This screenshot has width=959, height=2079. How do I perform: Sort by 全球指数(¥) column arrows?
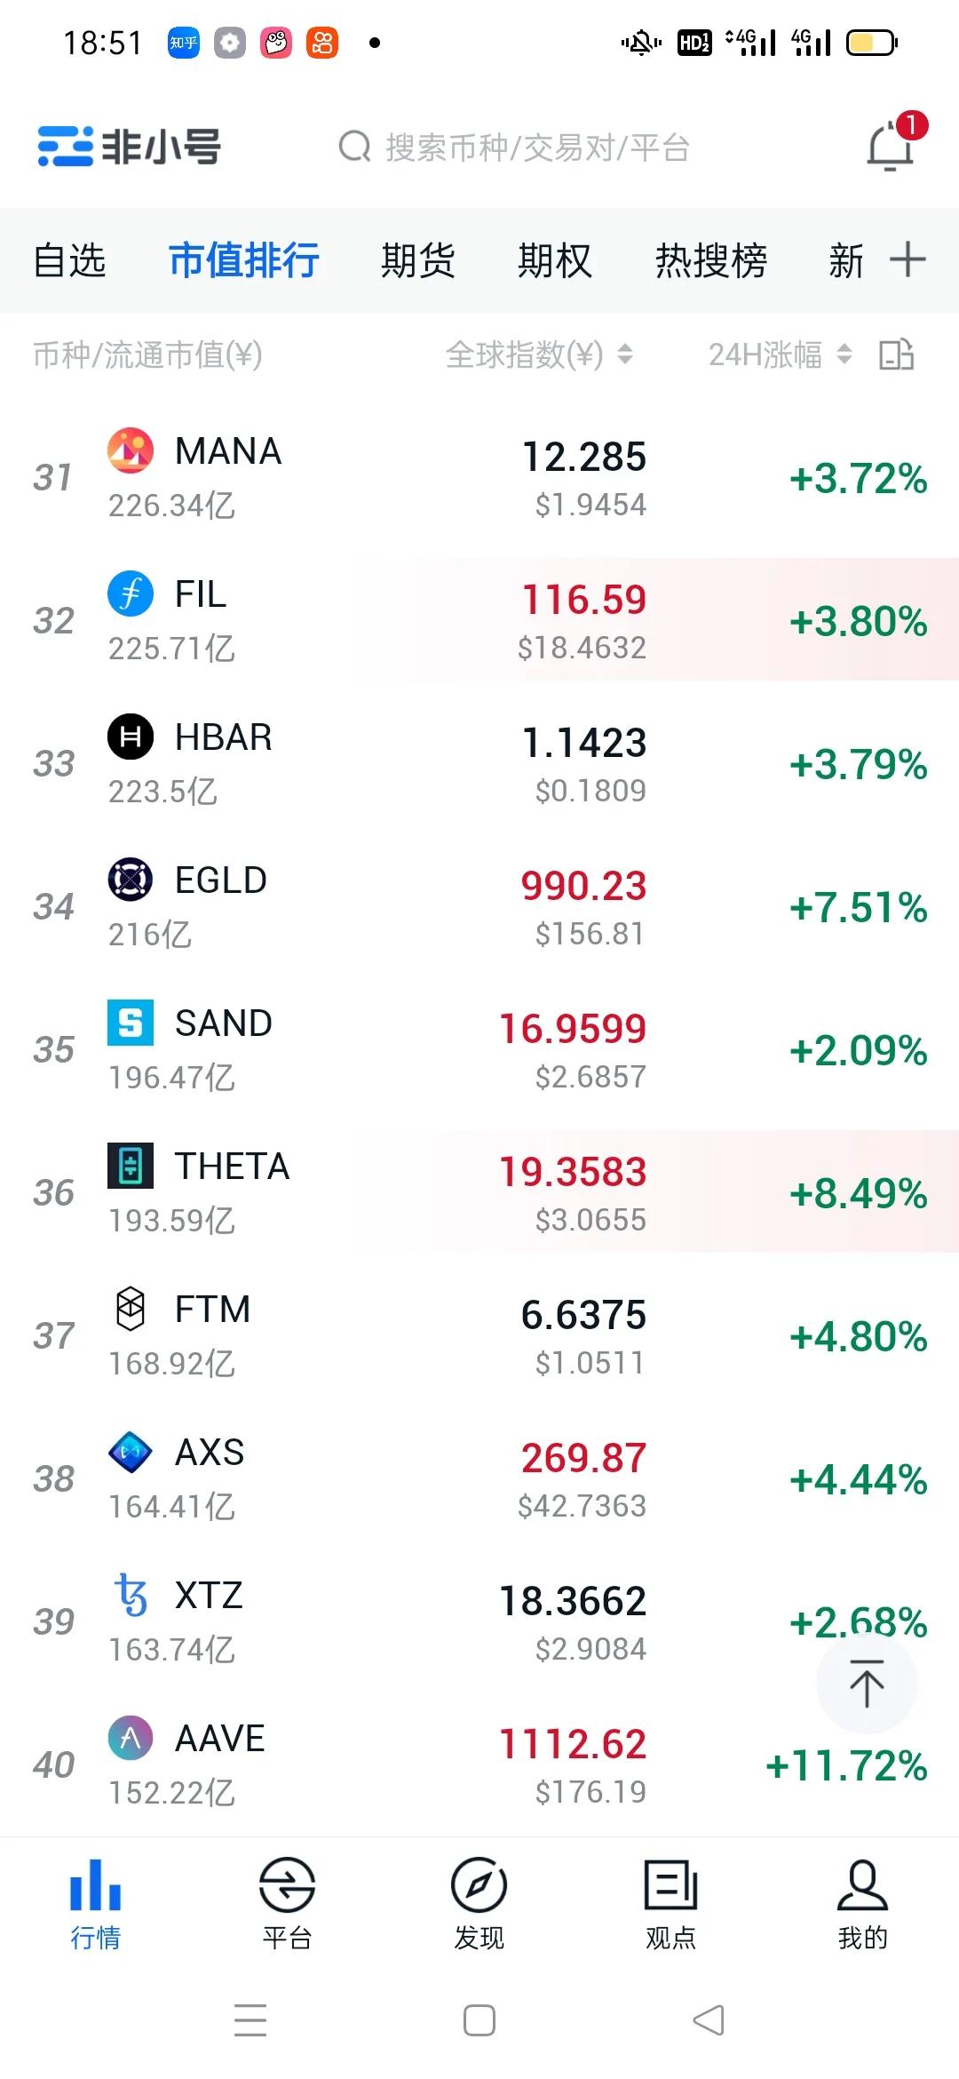[625, 354]
